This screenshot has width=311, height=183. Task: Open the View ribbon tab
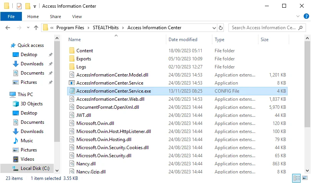click(77, 17)
